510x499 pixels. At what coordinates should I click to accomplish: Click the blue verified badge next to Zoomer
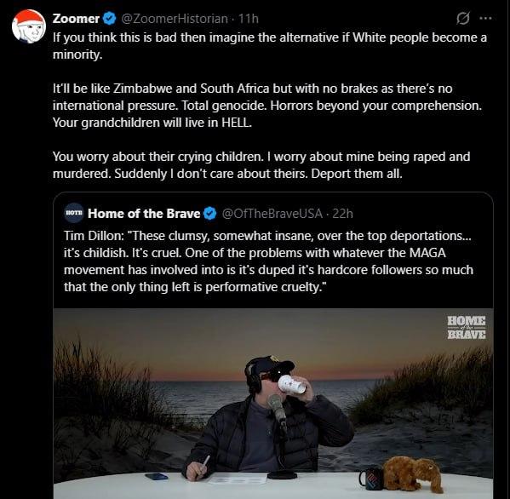(x=109, y=19)
